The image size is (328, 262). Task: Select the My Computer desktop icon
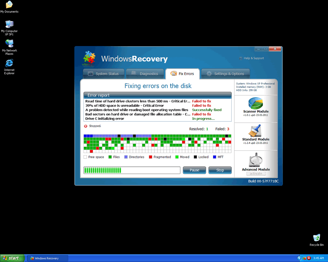pos(9,24)
